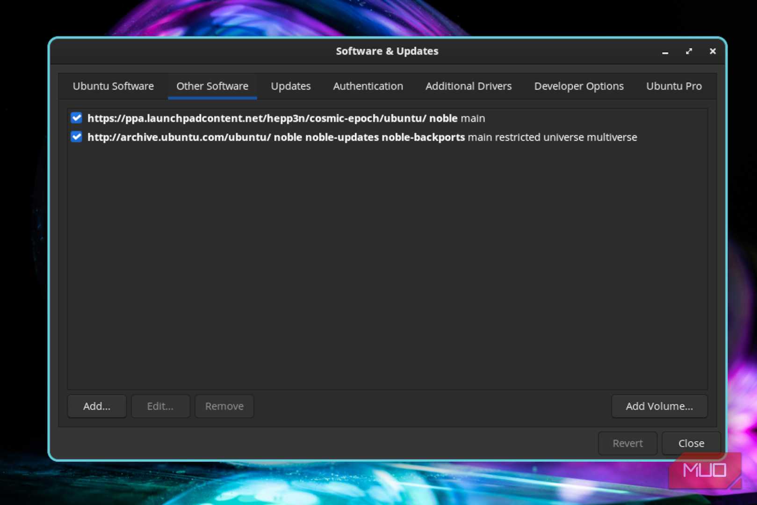Click the Add Volume... button

pyautogui.click(x=659, y=406)
